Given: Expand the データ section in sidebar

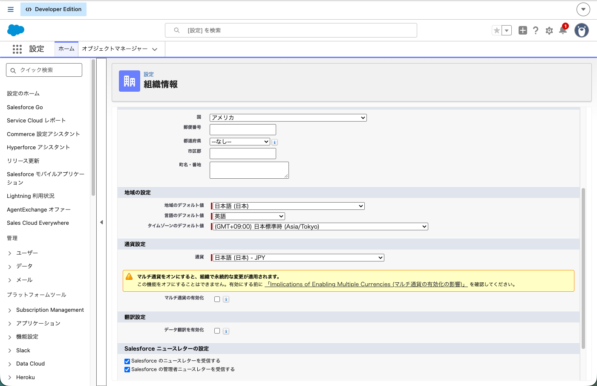Looking at the screenshot, I should pos(9,267).
